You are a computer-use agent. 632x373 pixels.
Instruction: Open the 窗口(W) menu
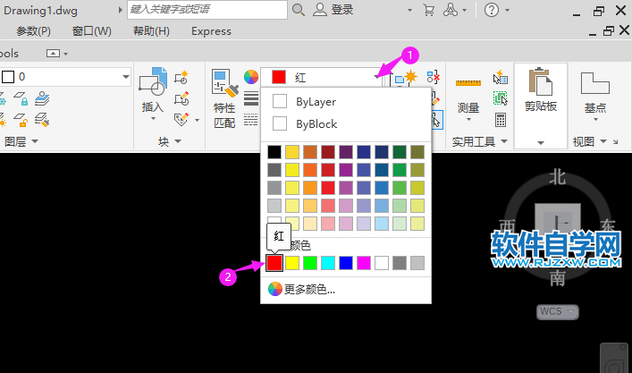(92, 31)
